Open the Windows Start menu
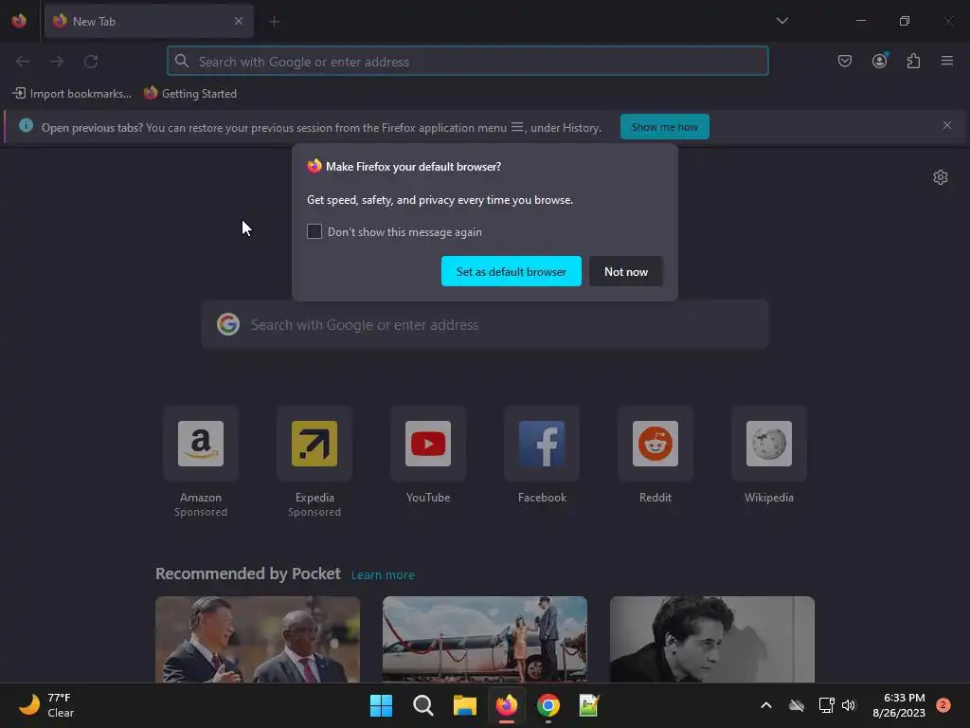The width and height of the screenshot is (970, 728). coord(381,705)
